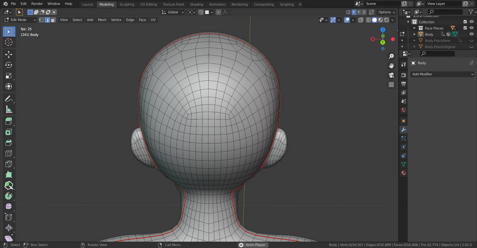Open the Mesh menu
477x248 pixels.
point(102,20)
